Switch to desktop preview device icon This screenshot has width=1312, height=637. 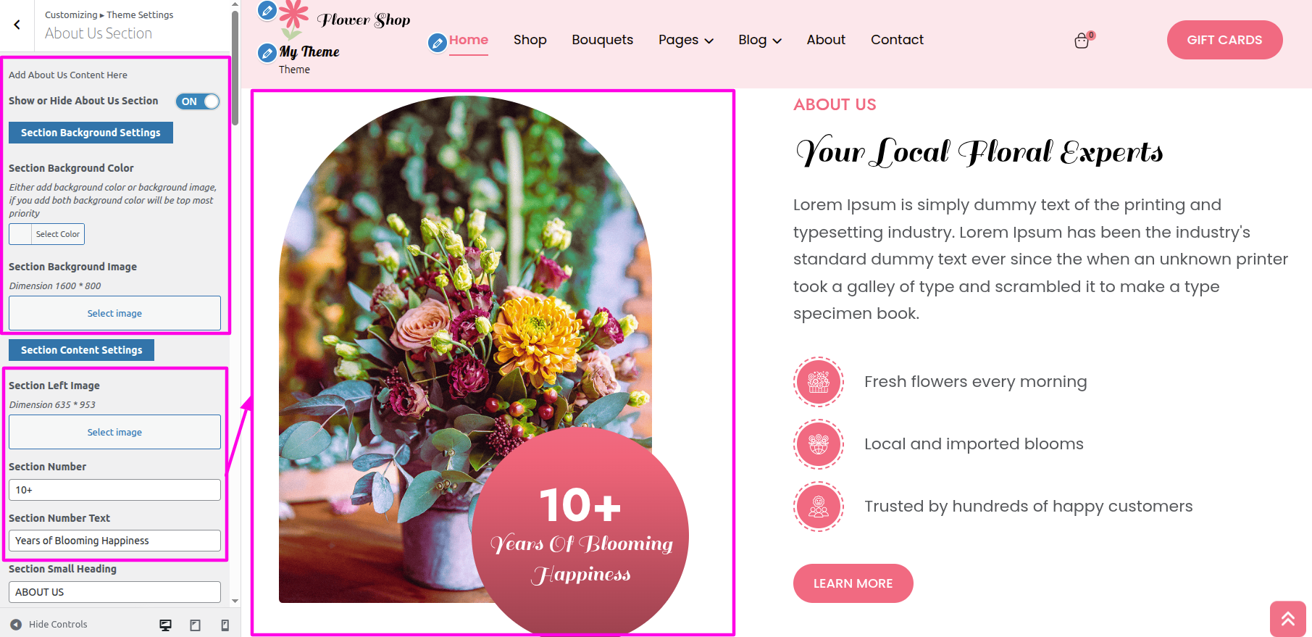(166, 625)
